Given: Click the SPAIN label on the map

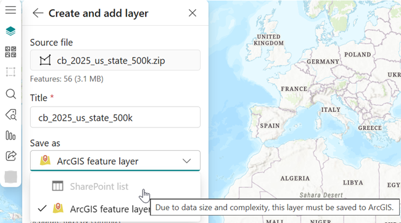Looking at the screenshot, I should coord(270,126).
